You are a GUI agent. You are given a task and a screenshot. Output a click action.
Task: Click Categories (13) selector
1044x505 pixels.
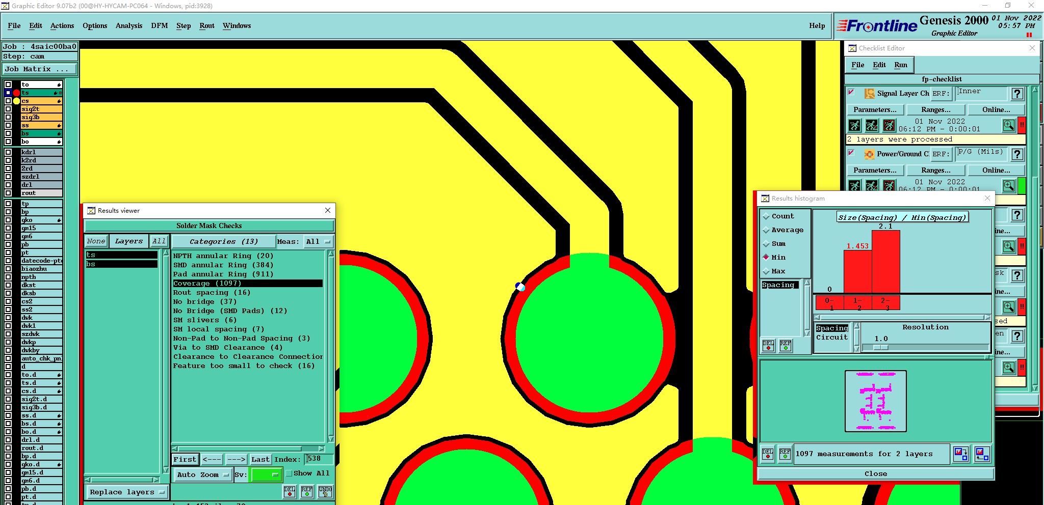tap(223, 242)
